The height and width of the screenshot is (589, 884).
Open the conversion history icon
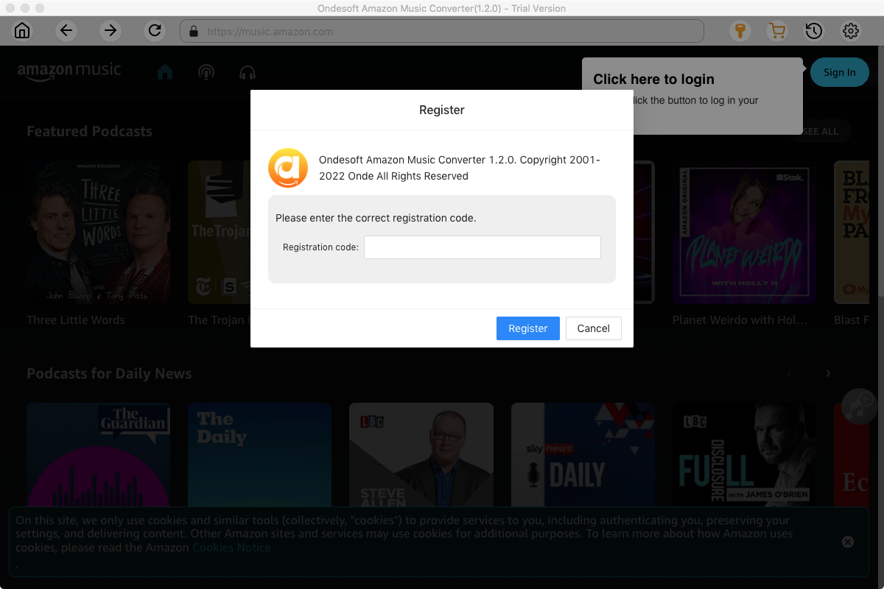[x=814, y=31]
